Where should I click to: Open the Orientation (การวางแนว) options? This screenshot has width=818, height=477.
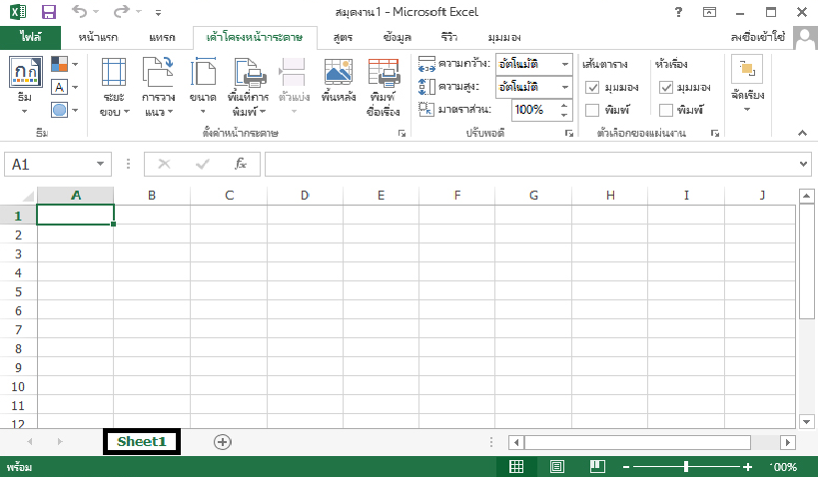[158, 75]
